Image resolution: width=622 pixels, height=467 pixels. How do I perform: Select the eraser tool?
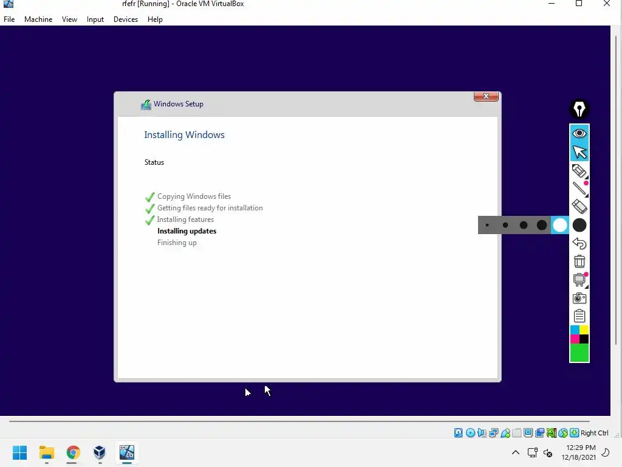pyautogui.click(x=579, y=207)
